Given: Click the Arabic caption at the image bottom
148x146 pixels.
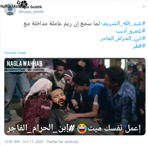Looking at the screenshot, I should [74, 129].
